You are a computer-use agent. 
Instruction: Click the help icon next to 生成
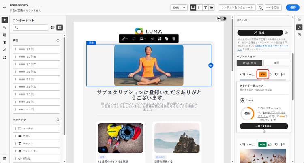[x=286, y=32]
